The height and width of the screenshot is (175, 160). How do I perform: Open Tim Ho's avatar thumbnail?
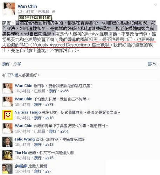7,155
